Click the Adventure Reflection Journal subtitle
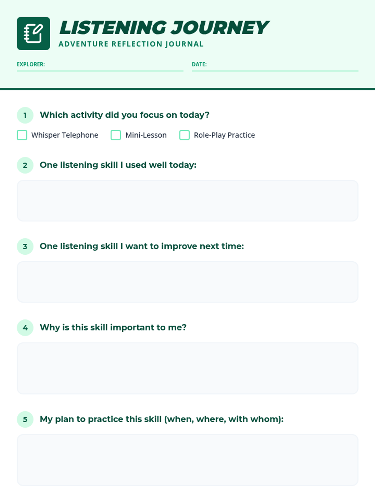This screenshot has height=500, width=375. (x=131, y=44)
